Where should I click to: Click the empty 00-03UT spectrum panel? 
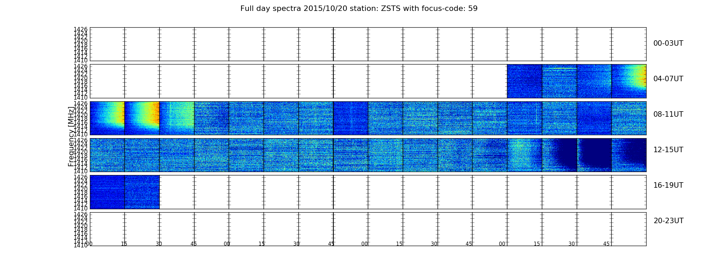(368, 44)
